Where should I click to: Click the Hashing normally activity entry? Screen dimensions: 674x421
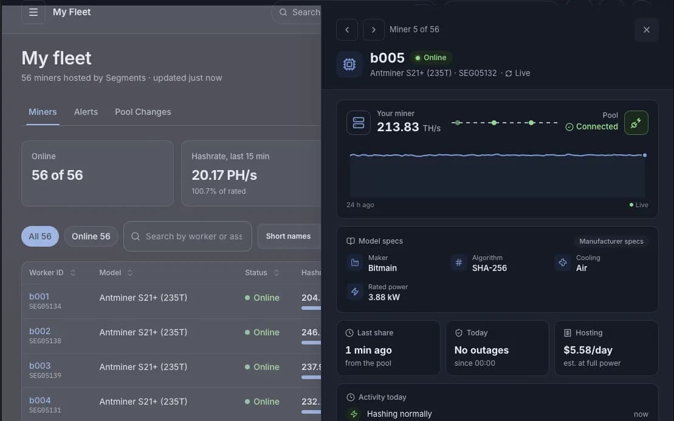pyautogui.click(x=497, y=414)
